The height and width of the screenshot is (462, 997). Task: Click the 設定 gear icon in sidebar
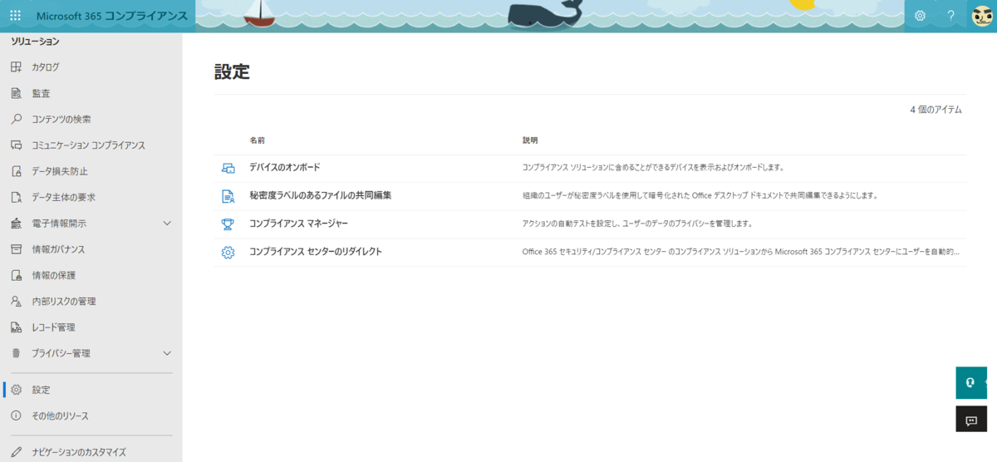pos(16,390)
